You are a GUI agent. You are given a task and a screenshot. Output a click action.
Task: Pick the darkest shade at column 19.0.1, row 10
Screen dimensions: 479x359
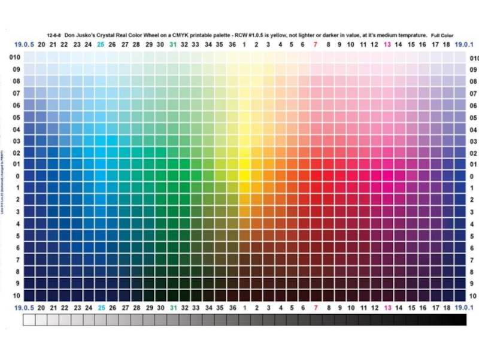coord(460,296)
